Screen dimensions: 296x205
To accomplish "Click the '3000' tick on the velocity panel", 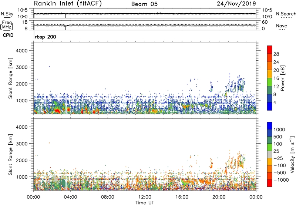I will (21, 144).
